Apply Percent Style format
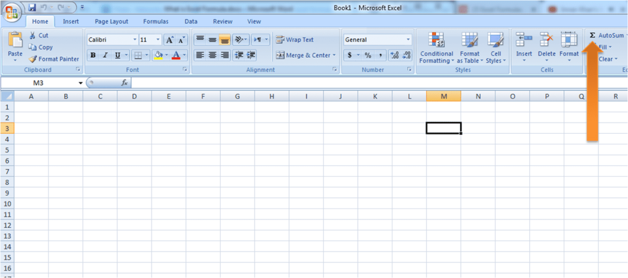 [368, 55]
